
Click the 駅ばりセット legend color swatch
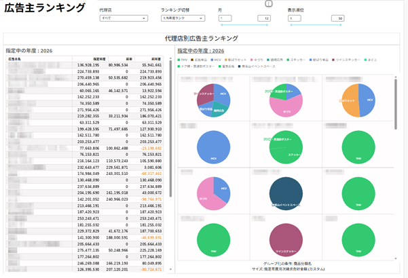click(226, 60)
